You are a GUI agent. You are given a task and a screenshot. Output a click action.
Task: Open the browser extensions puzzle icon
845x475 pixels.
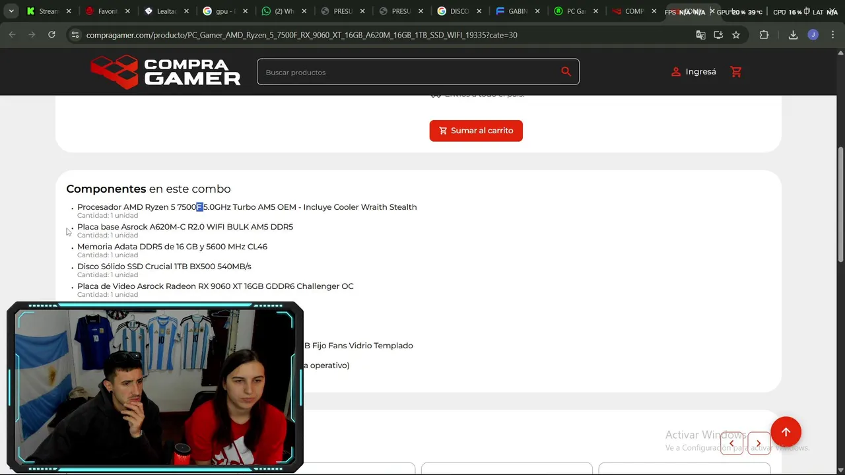pos(764,35)
